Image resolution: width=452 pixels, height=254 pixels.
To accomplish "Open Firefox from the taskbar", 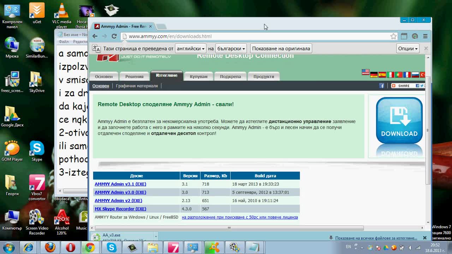I will (50, 247).
